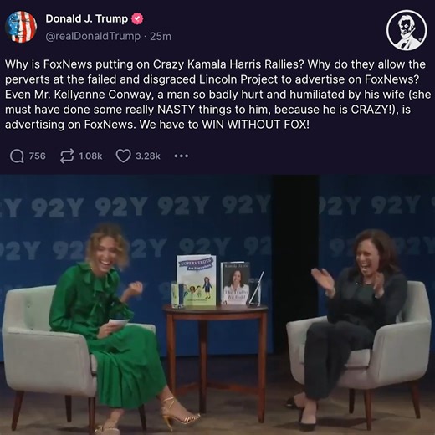Click the Lincoln portrait logo watermark
The height and width of the screenshot is (435, 435).
pyautogui.click(x=407, y=30)
